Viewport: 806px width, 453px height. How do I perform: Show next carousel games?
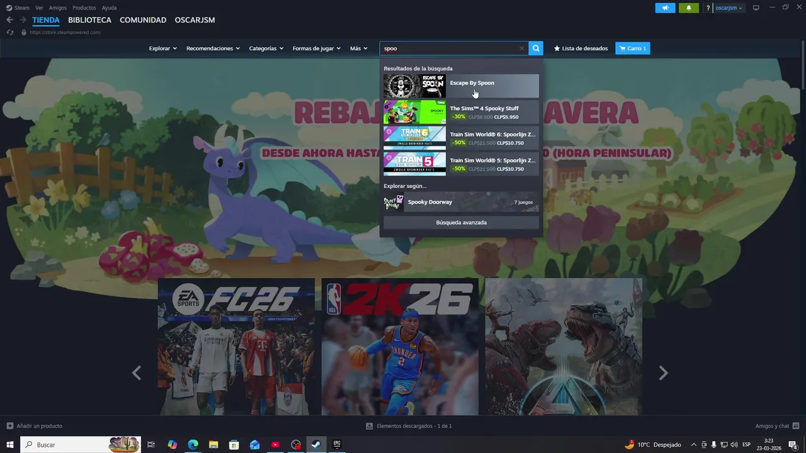pos(663,373)
